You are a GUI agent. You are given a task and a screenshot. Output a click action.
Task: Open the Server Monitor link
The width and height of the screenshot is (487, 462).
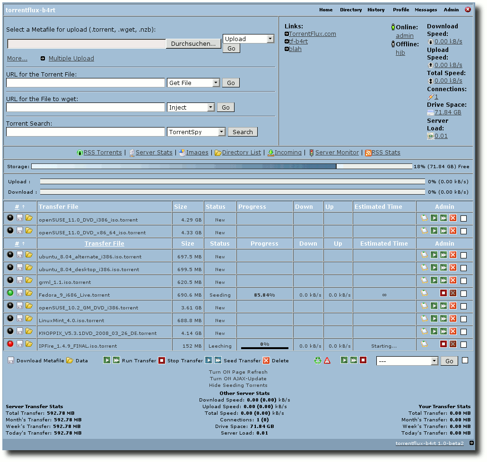pos(337,152)
